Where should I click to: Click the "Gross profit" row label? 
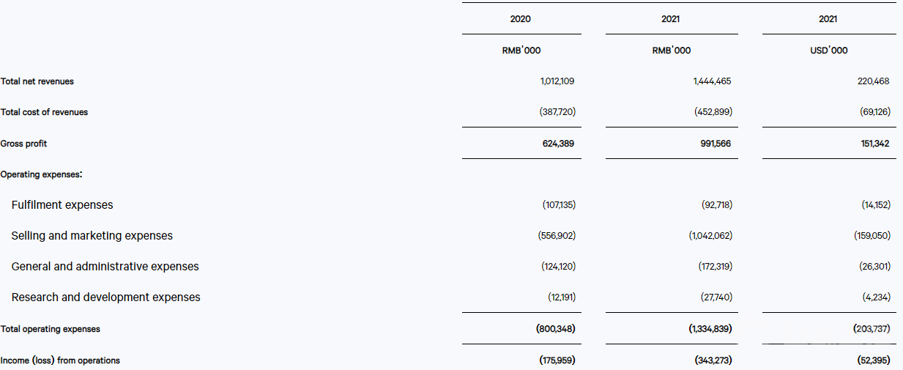23,144
